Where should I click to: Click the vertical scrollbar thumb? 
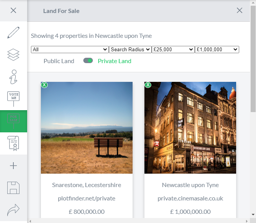[253, 59]
